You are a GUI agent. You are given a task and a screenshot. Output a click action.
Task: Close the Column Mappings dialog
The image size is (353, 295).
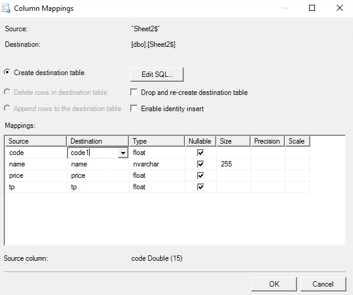(340, 8)
